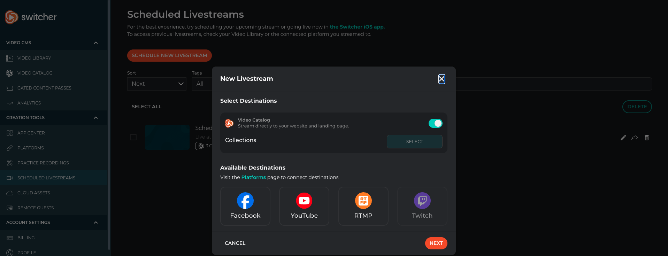Open App Center menu item

coord(54,133)
